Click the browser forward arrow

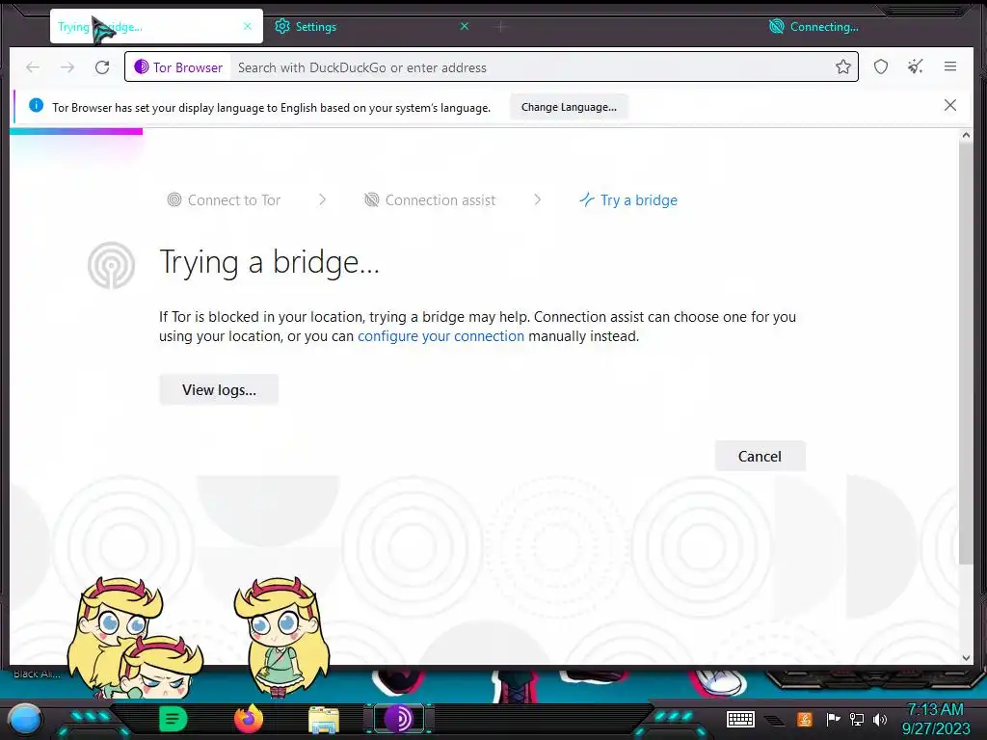(67, 67)
